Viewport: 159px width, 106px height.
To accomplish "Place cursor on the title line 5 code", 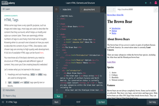I will (x=73, y=26).
